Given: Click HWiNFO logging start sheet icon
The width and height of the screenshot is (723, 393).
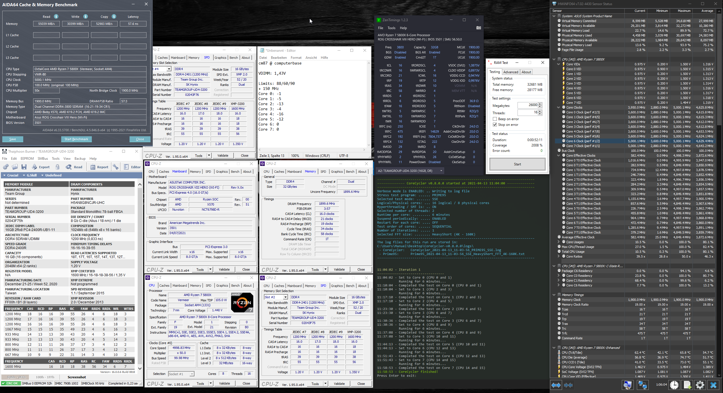Looking at the screenshot, I should click(687, 385).
